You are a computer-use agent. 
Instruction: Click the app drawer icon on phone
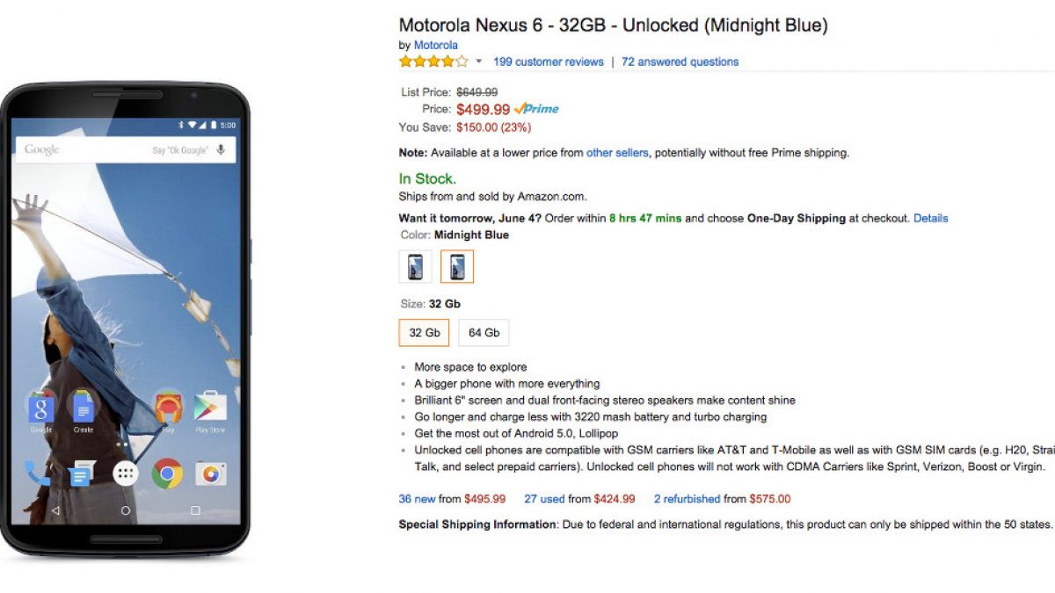point(126,474)
